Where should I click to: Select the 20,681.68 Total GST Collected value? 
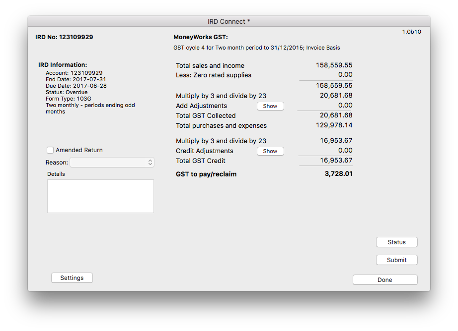coord(336,115)
